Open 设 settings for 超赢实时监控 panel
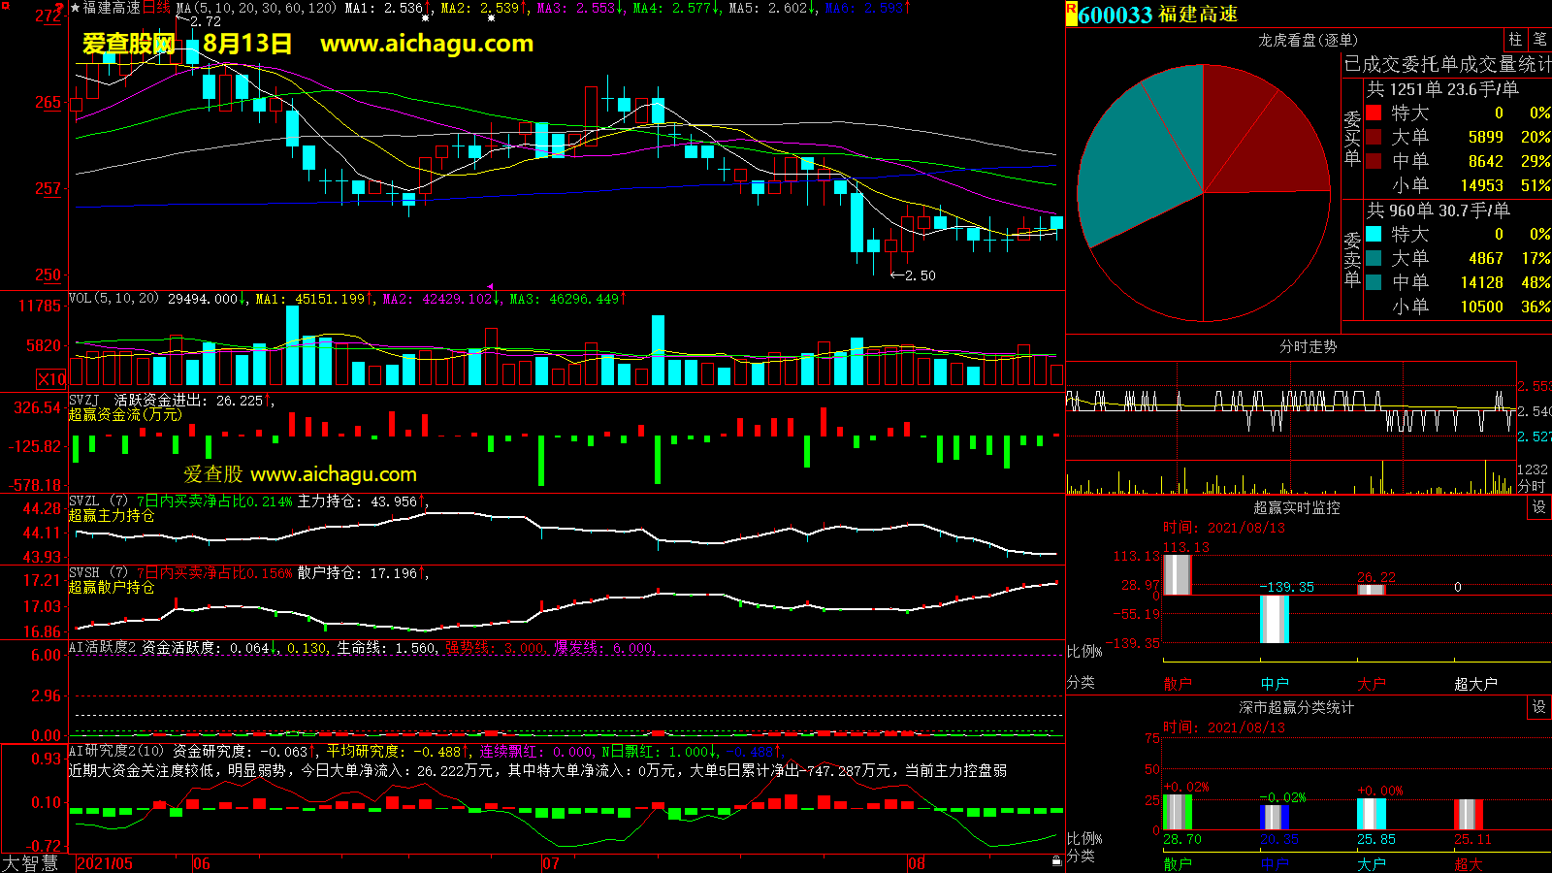1552x873 pixels. coord(1538,507)
